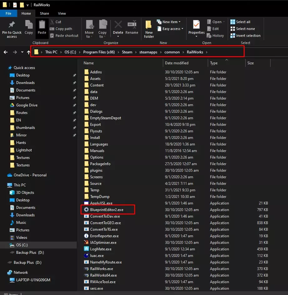Click the Delete X icon
The width and height of the screenshot is (288, 295).
[x=118, y=24]
